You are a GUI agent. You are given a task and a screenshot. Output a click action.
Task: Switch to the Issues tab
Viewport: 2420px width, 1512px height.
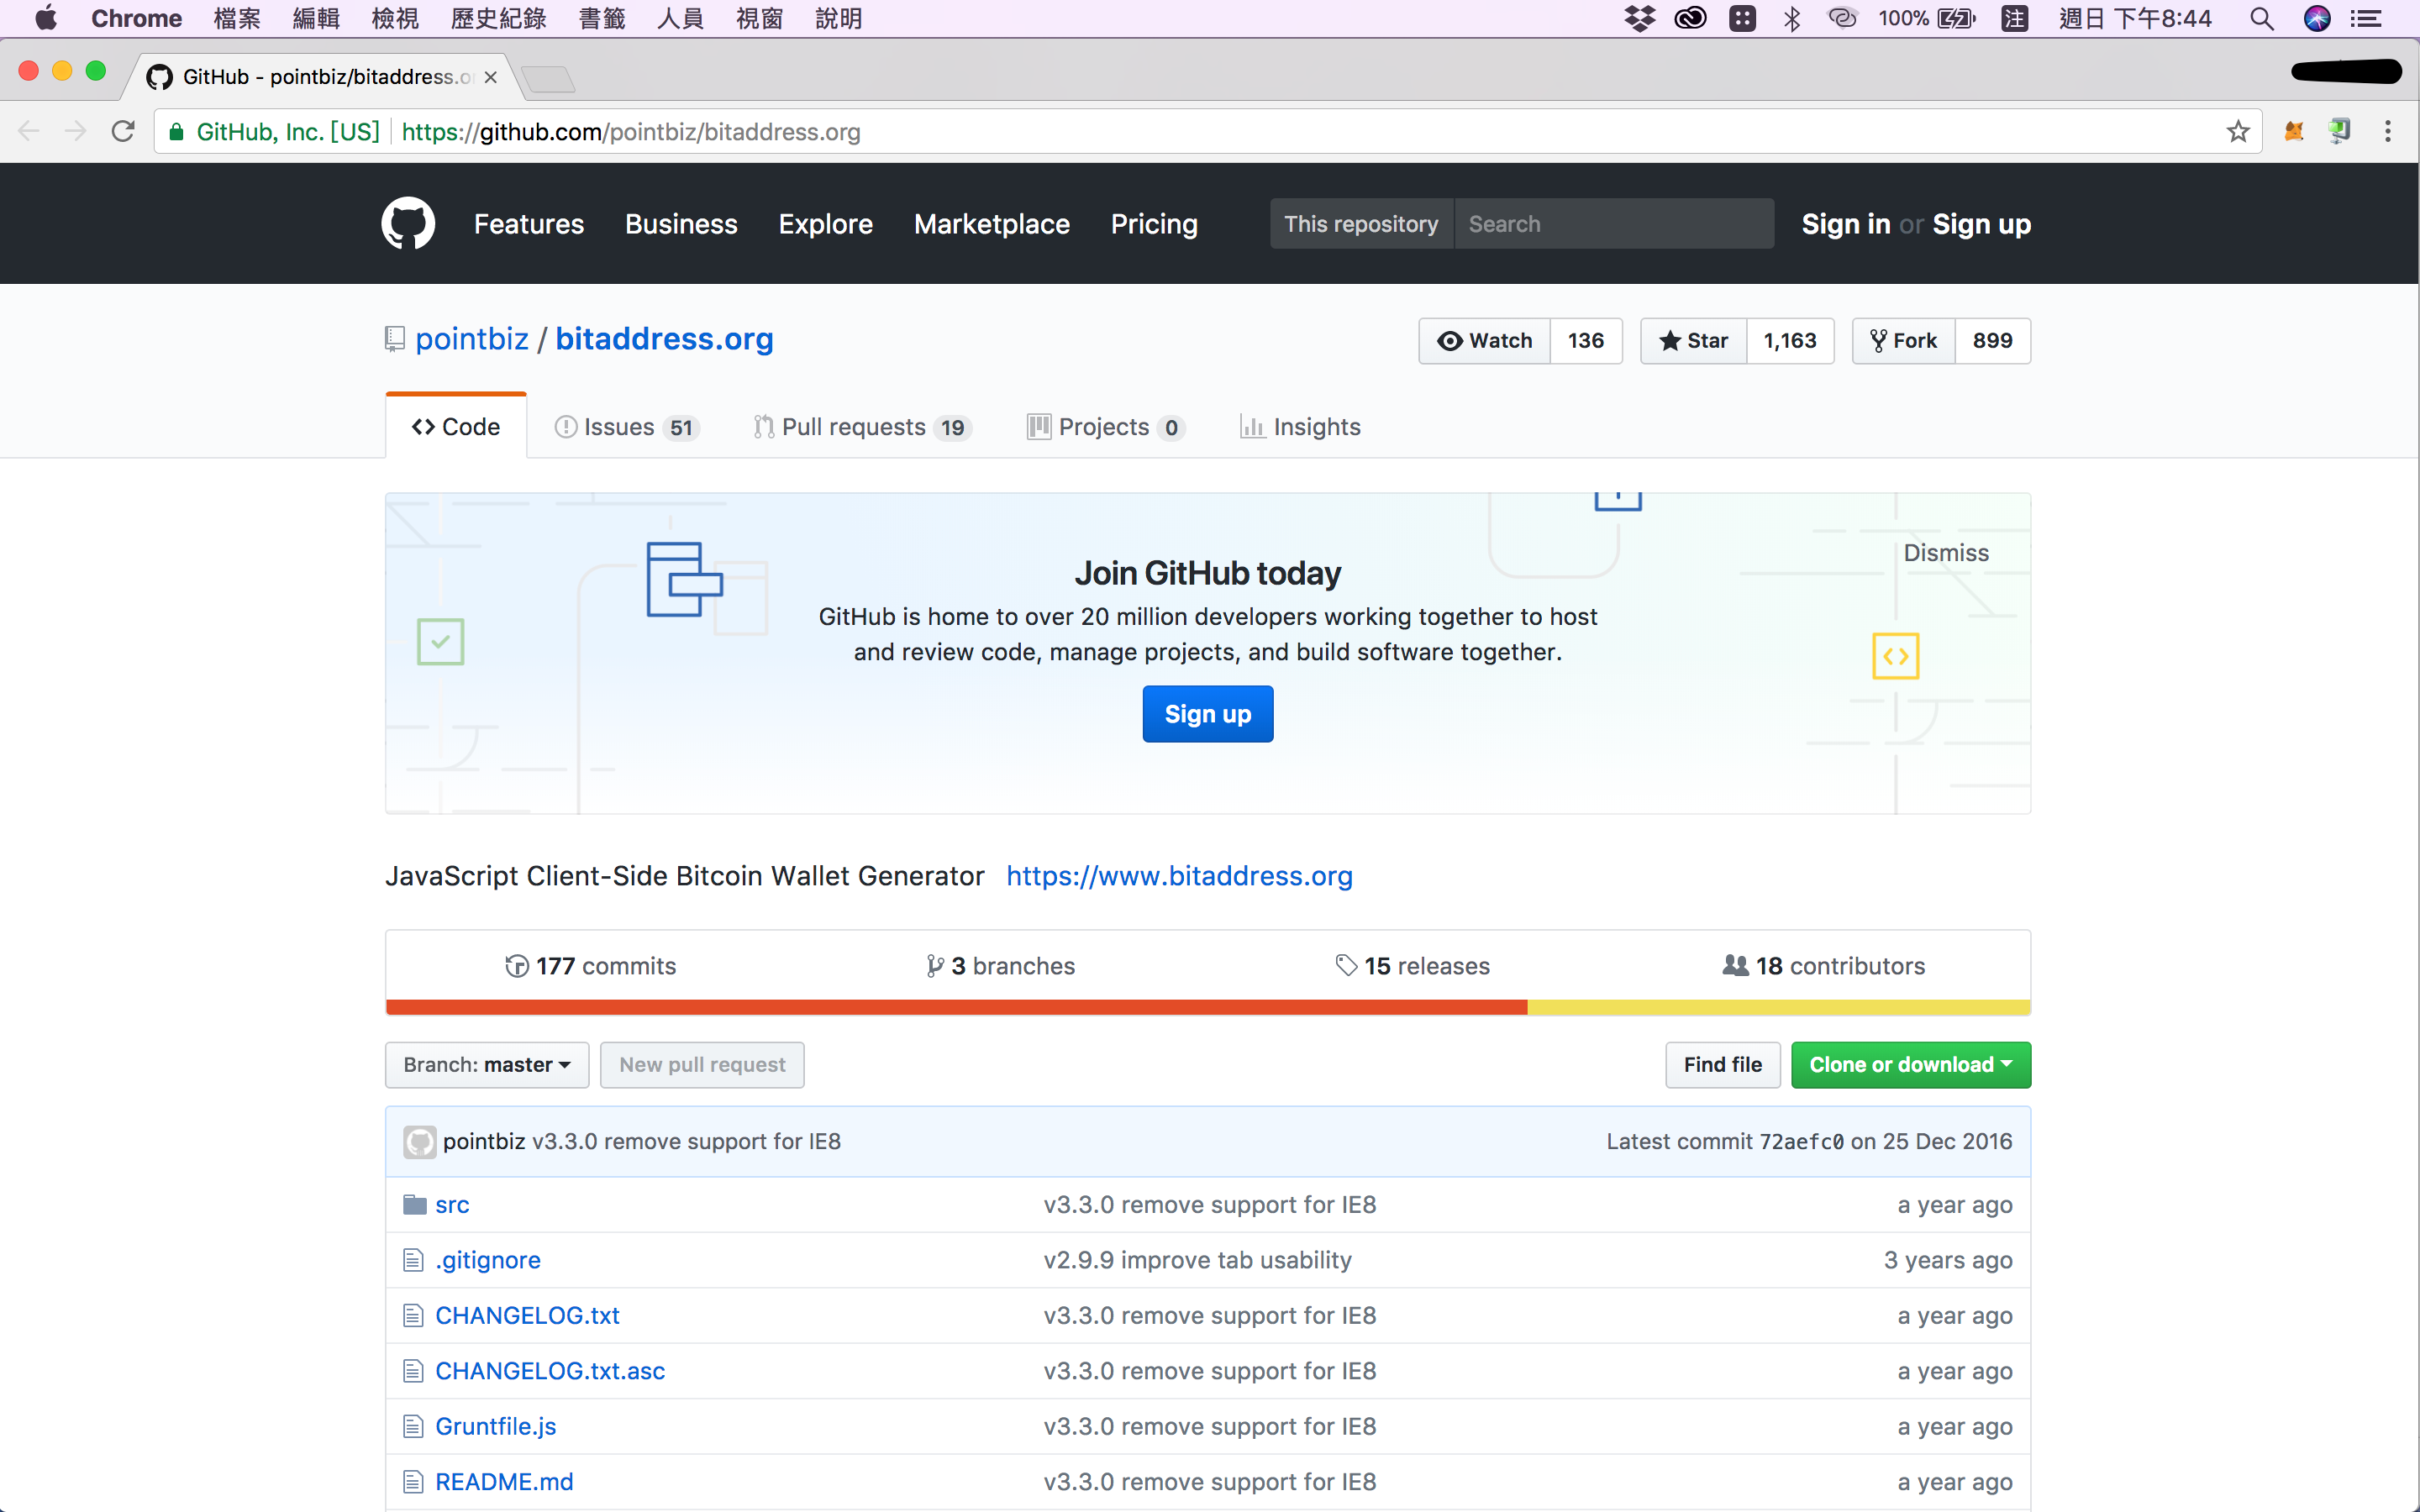pyautogui.click(x=626, y=427)
